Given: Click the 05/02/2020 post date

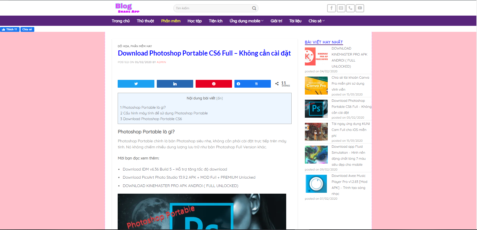Looking at the screenshot, I should (143, 62).
